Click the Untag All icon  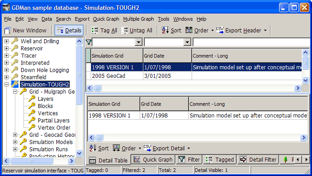[124, 31]
